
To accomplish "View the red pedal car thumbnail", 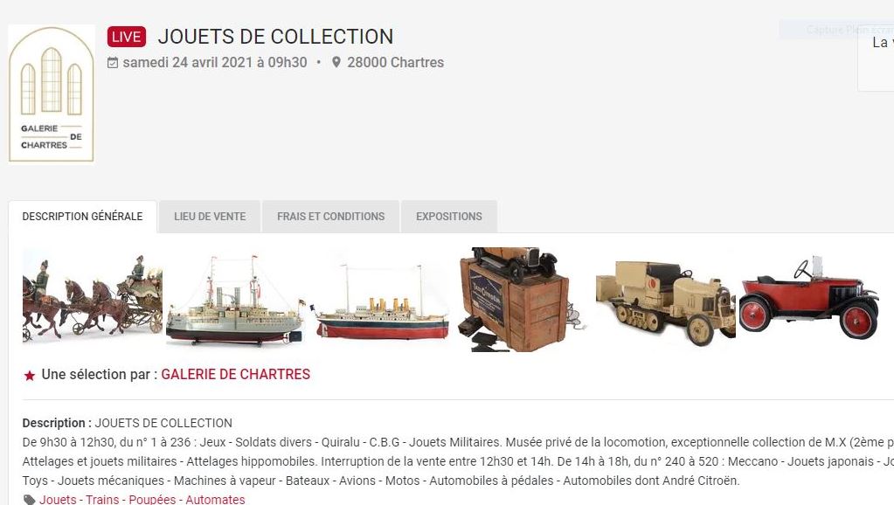I will 809,298.
